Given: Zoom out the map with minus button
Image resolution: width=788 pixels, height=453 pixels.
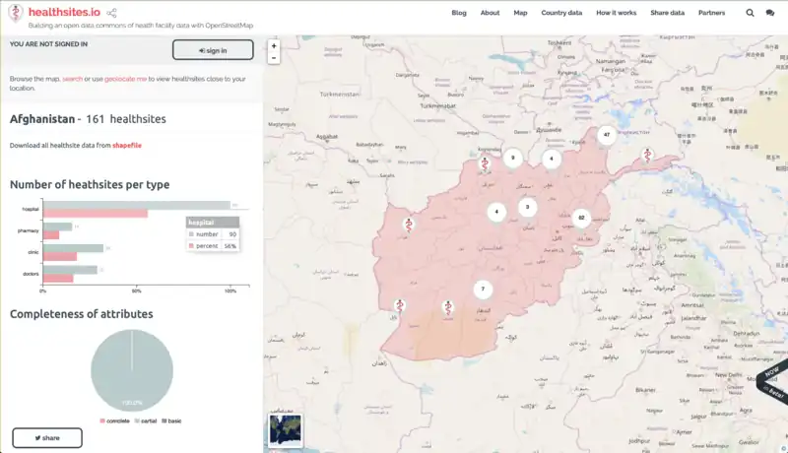Looking at the screenshot, I should point(274,59).
